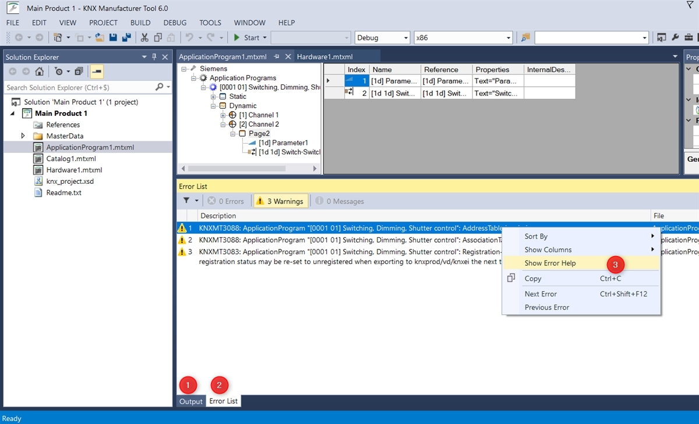699x424 pixels.
Task: Select the [1d] Parameter1 tree node
Action: pos(283,142)
